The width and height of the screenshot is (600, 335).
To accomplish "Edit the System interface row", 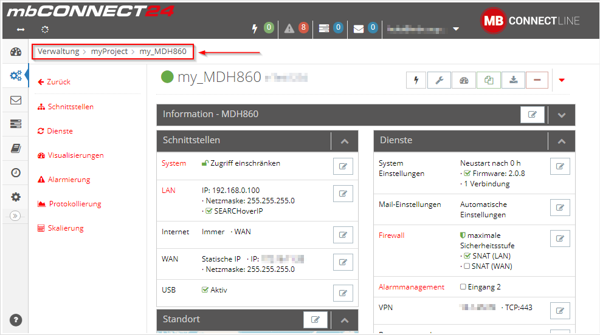I will click(x=343, y=166).
